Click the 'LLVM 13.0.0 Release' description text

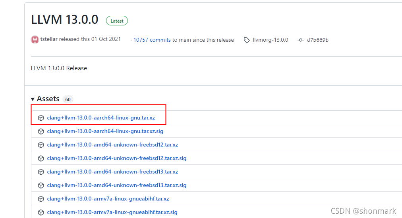[59, 68]
